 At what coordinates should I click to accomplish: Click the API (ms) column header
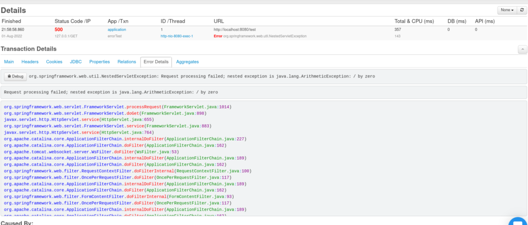tap(485, 21)
